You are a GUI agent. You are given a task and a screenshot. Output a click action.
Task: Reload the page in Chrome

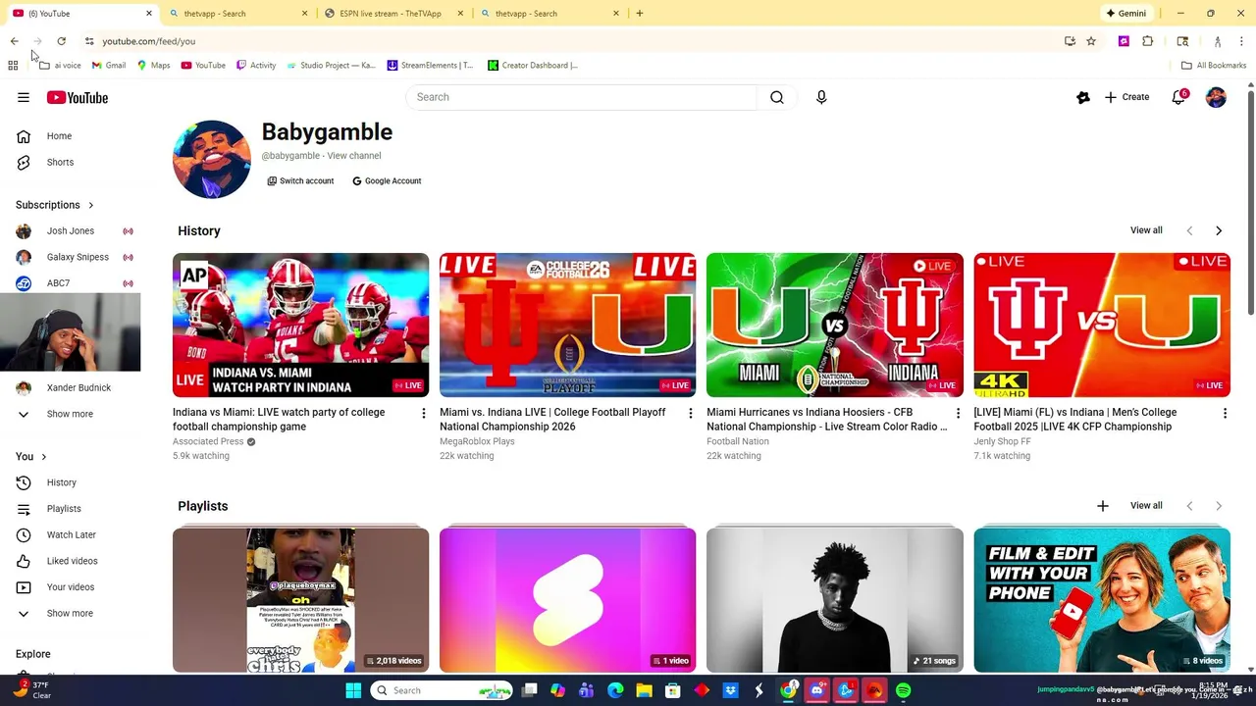[61, 41]
